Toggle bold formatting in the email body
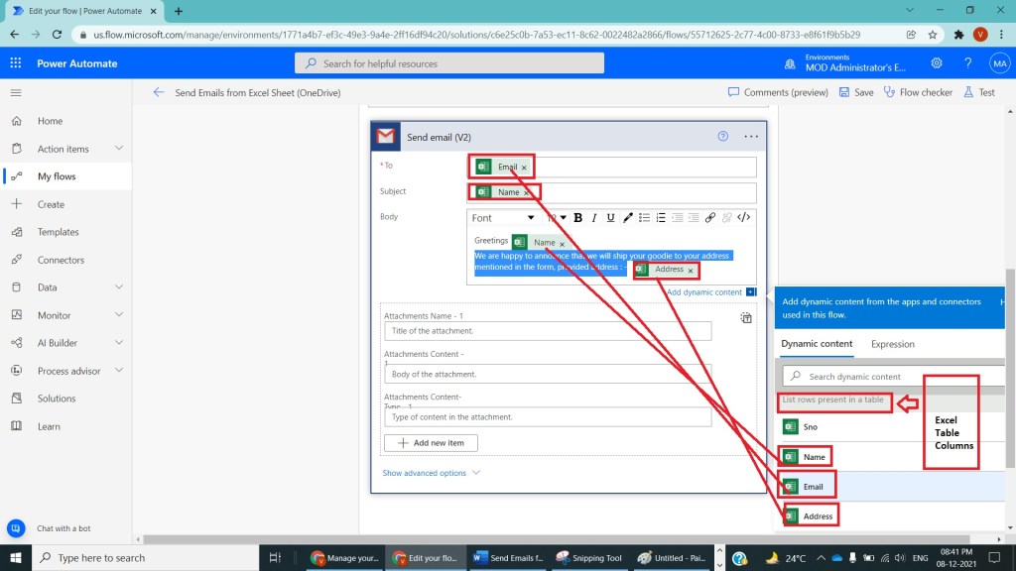The width and height of the screenshot is (1016, 571). [578, 218]
